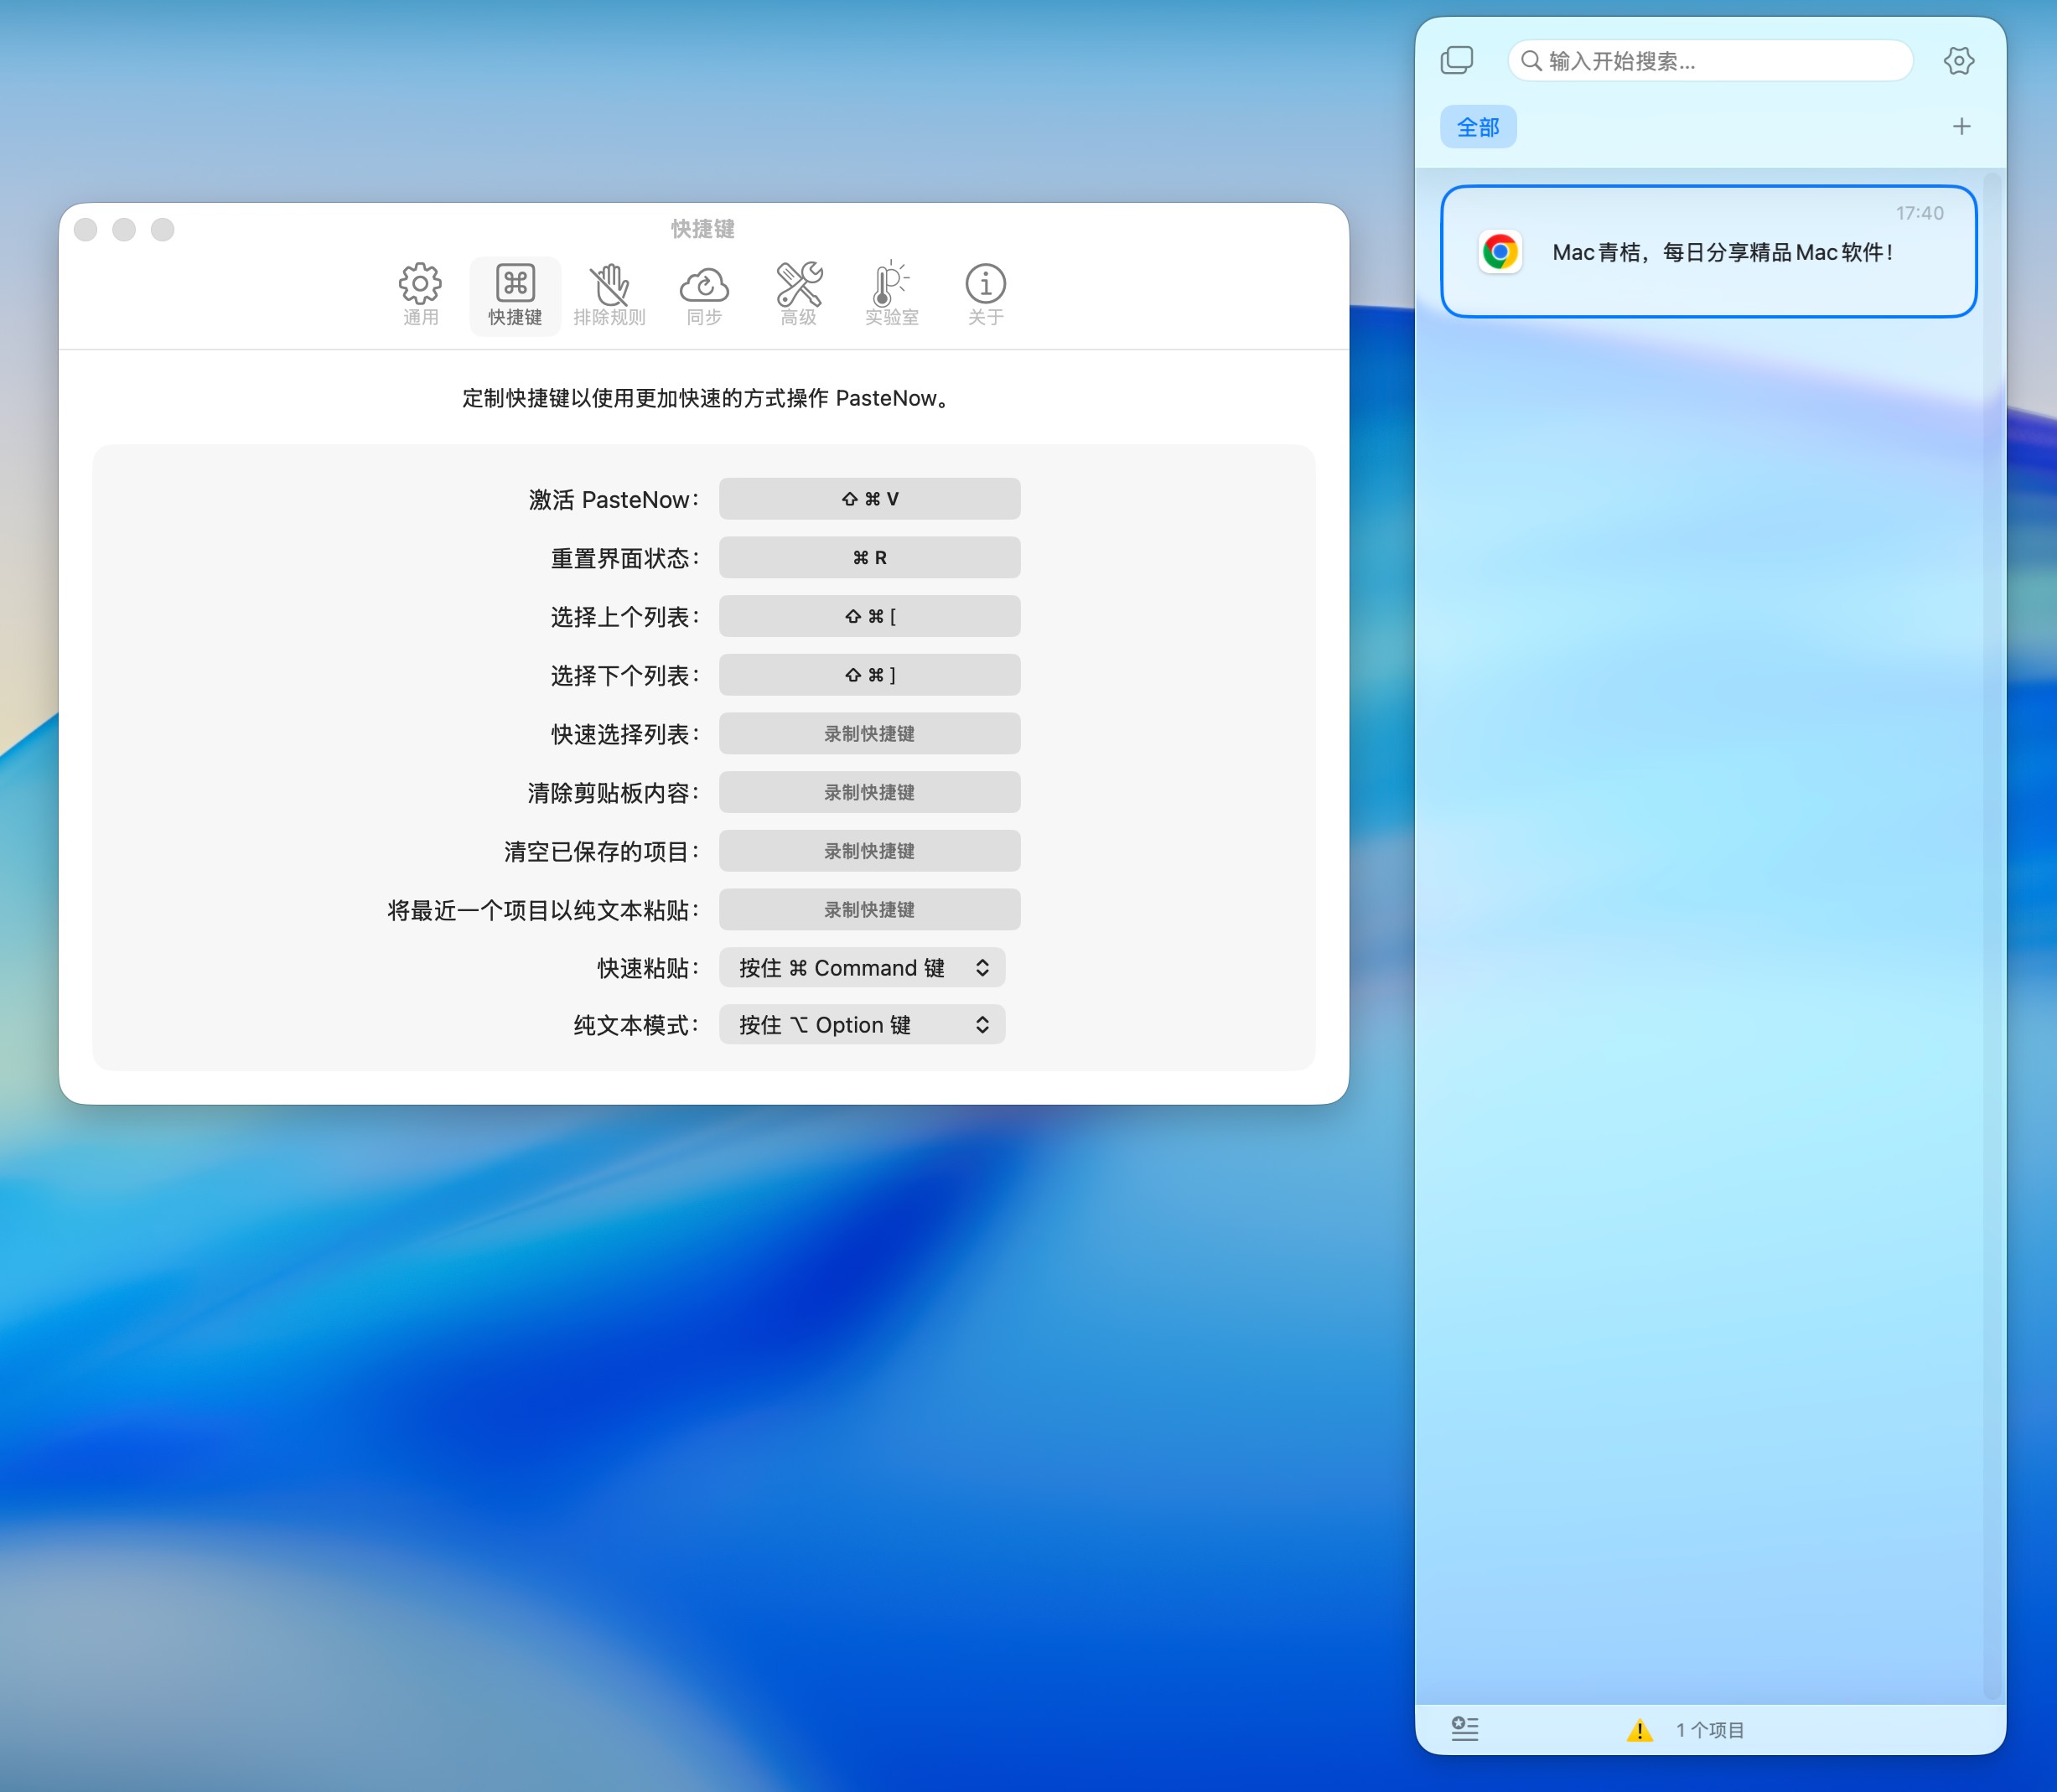The image size is (2057, 1792).
Task: Click the PasteNow panel settings gear
Action: tap(1958, 61)
